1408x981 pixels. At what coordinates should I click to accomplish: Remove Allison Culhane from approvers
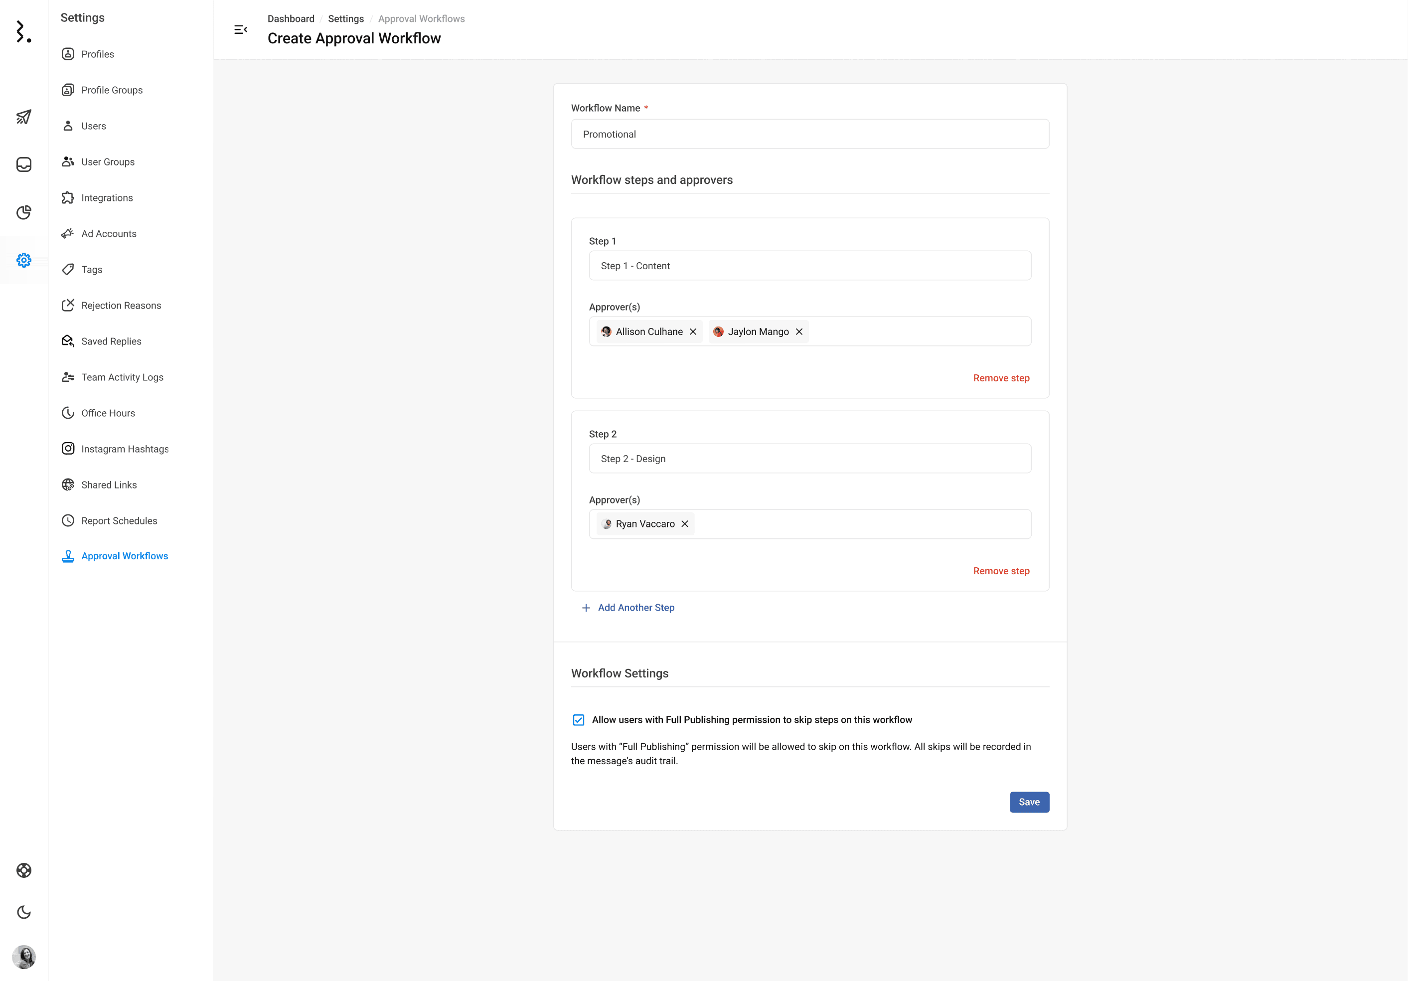pos(693,332)
